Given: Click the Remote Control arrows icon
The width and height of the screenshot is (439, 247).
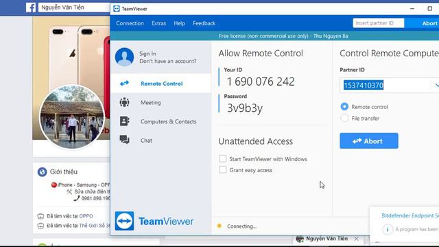Looking at the screenshot, I should click(x=124, y=83).
